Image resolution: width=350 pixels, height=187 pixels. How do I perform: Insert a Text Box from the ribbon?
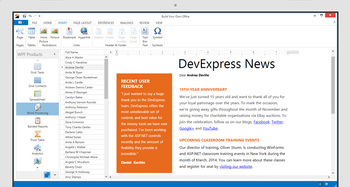pos(145,35)
